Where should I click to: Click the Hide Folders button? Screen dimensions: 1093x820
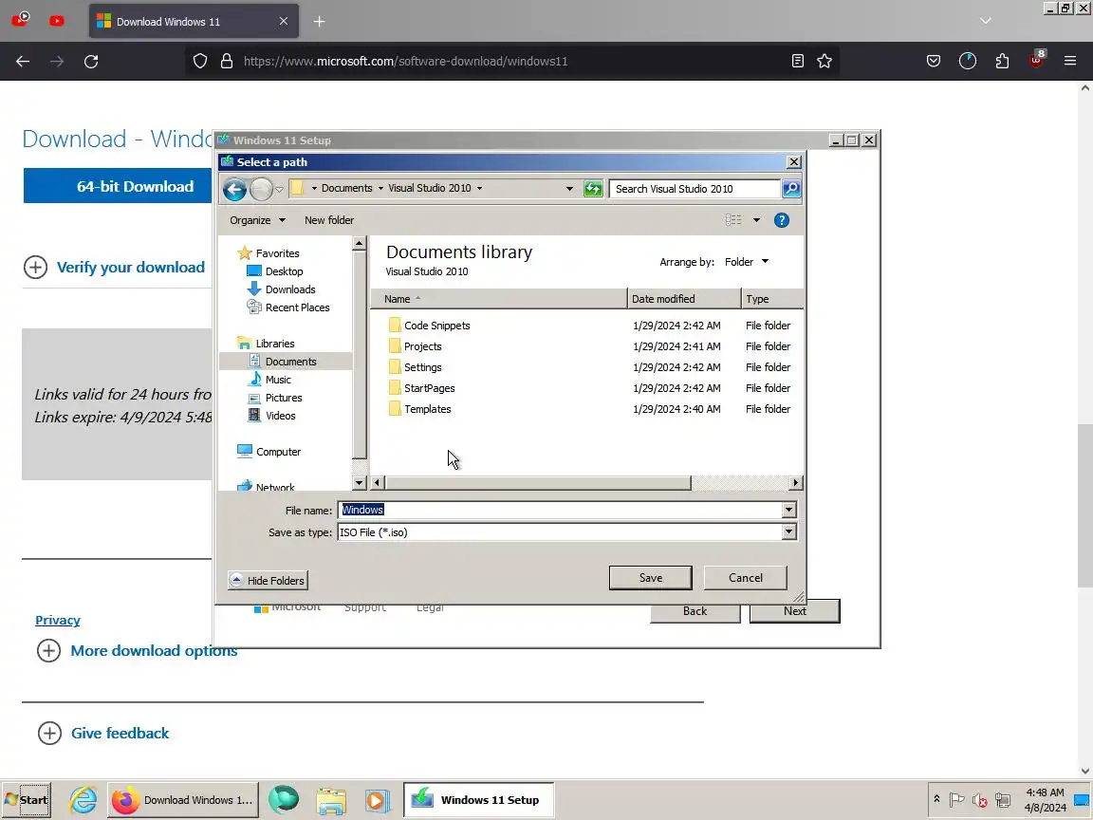pos(268,581)
